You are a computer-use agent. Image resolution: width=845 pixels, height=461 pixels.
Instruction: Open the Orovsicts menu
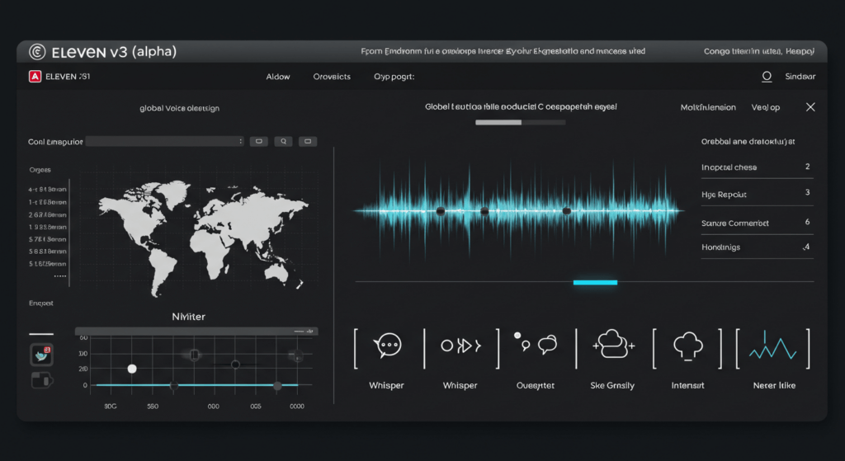332,77
